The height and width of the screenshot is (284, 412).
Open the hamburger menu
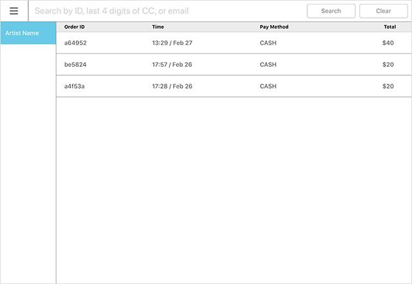point(14,11)
